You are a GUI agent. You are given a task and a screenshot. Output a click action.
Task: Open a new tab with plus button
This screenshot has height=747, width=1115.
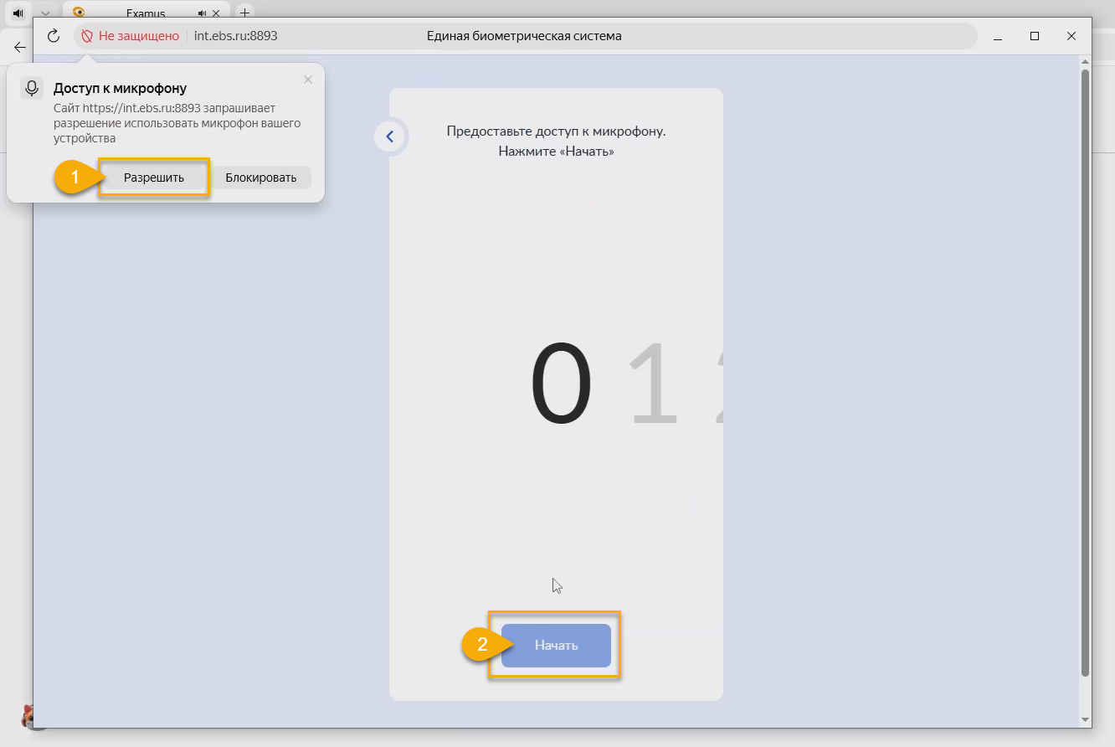(x=244, y=13)
